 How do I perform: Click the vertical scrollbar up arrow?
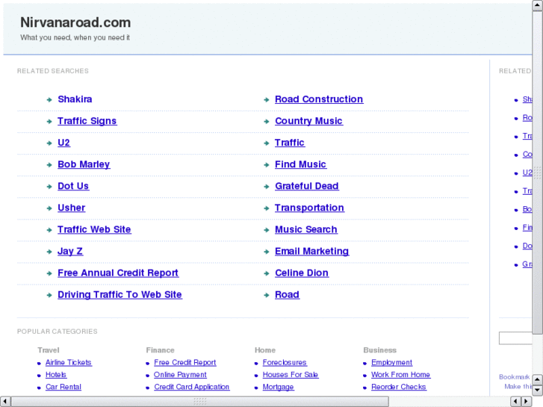pyautogui.click(x=538, y=5)
